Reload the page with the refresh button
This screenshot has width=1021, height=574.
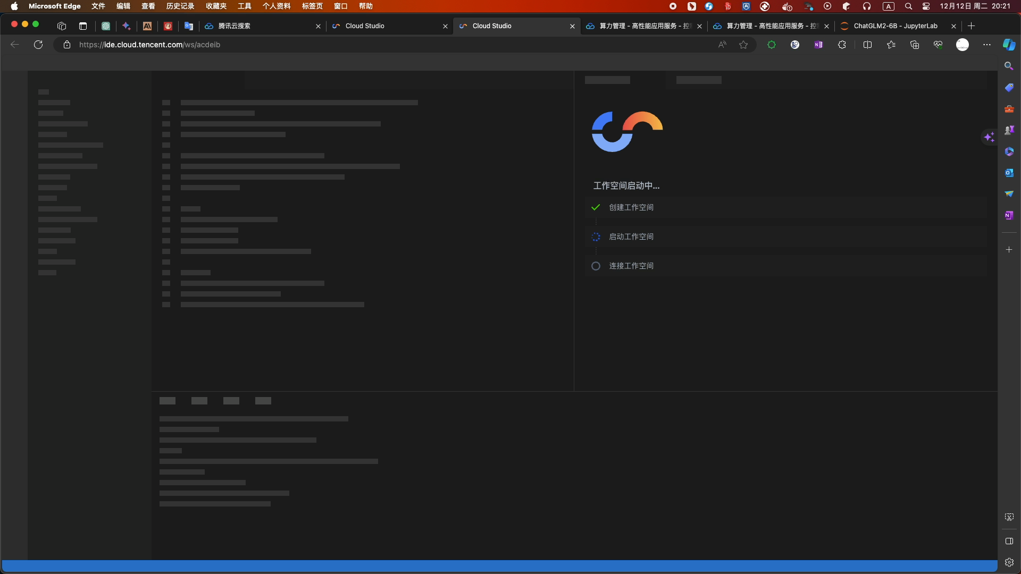(x=38, y=45)
